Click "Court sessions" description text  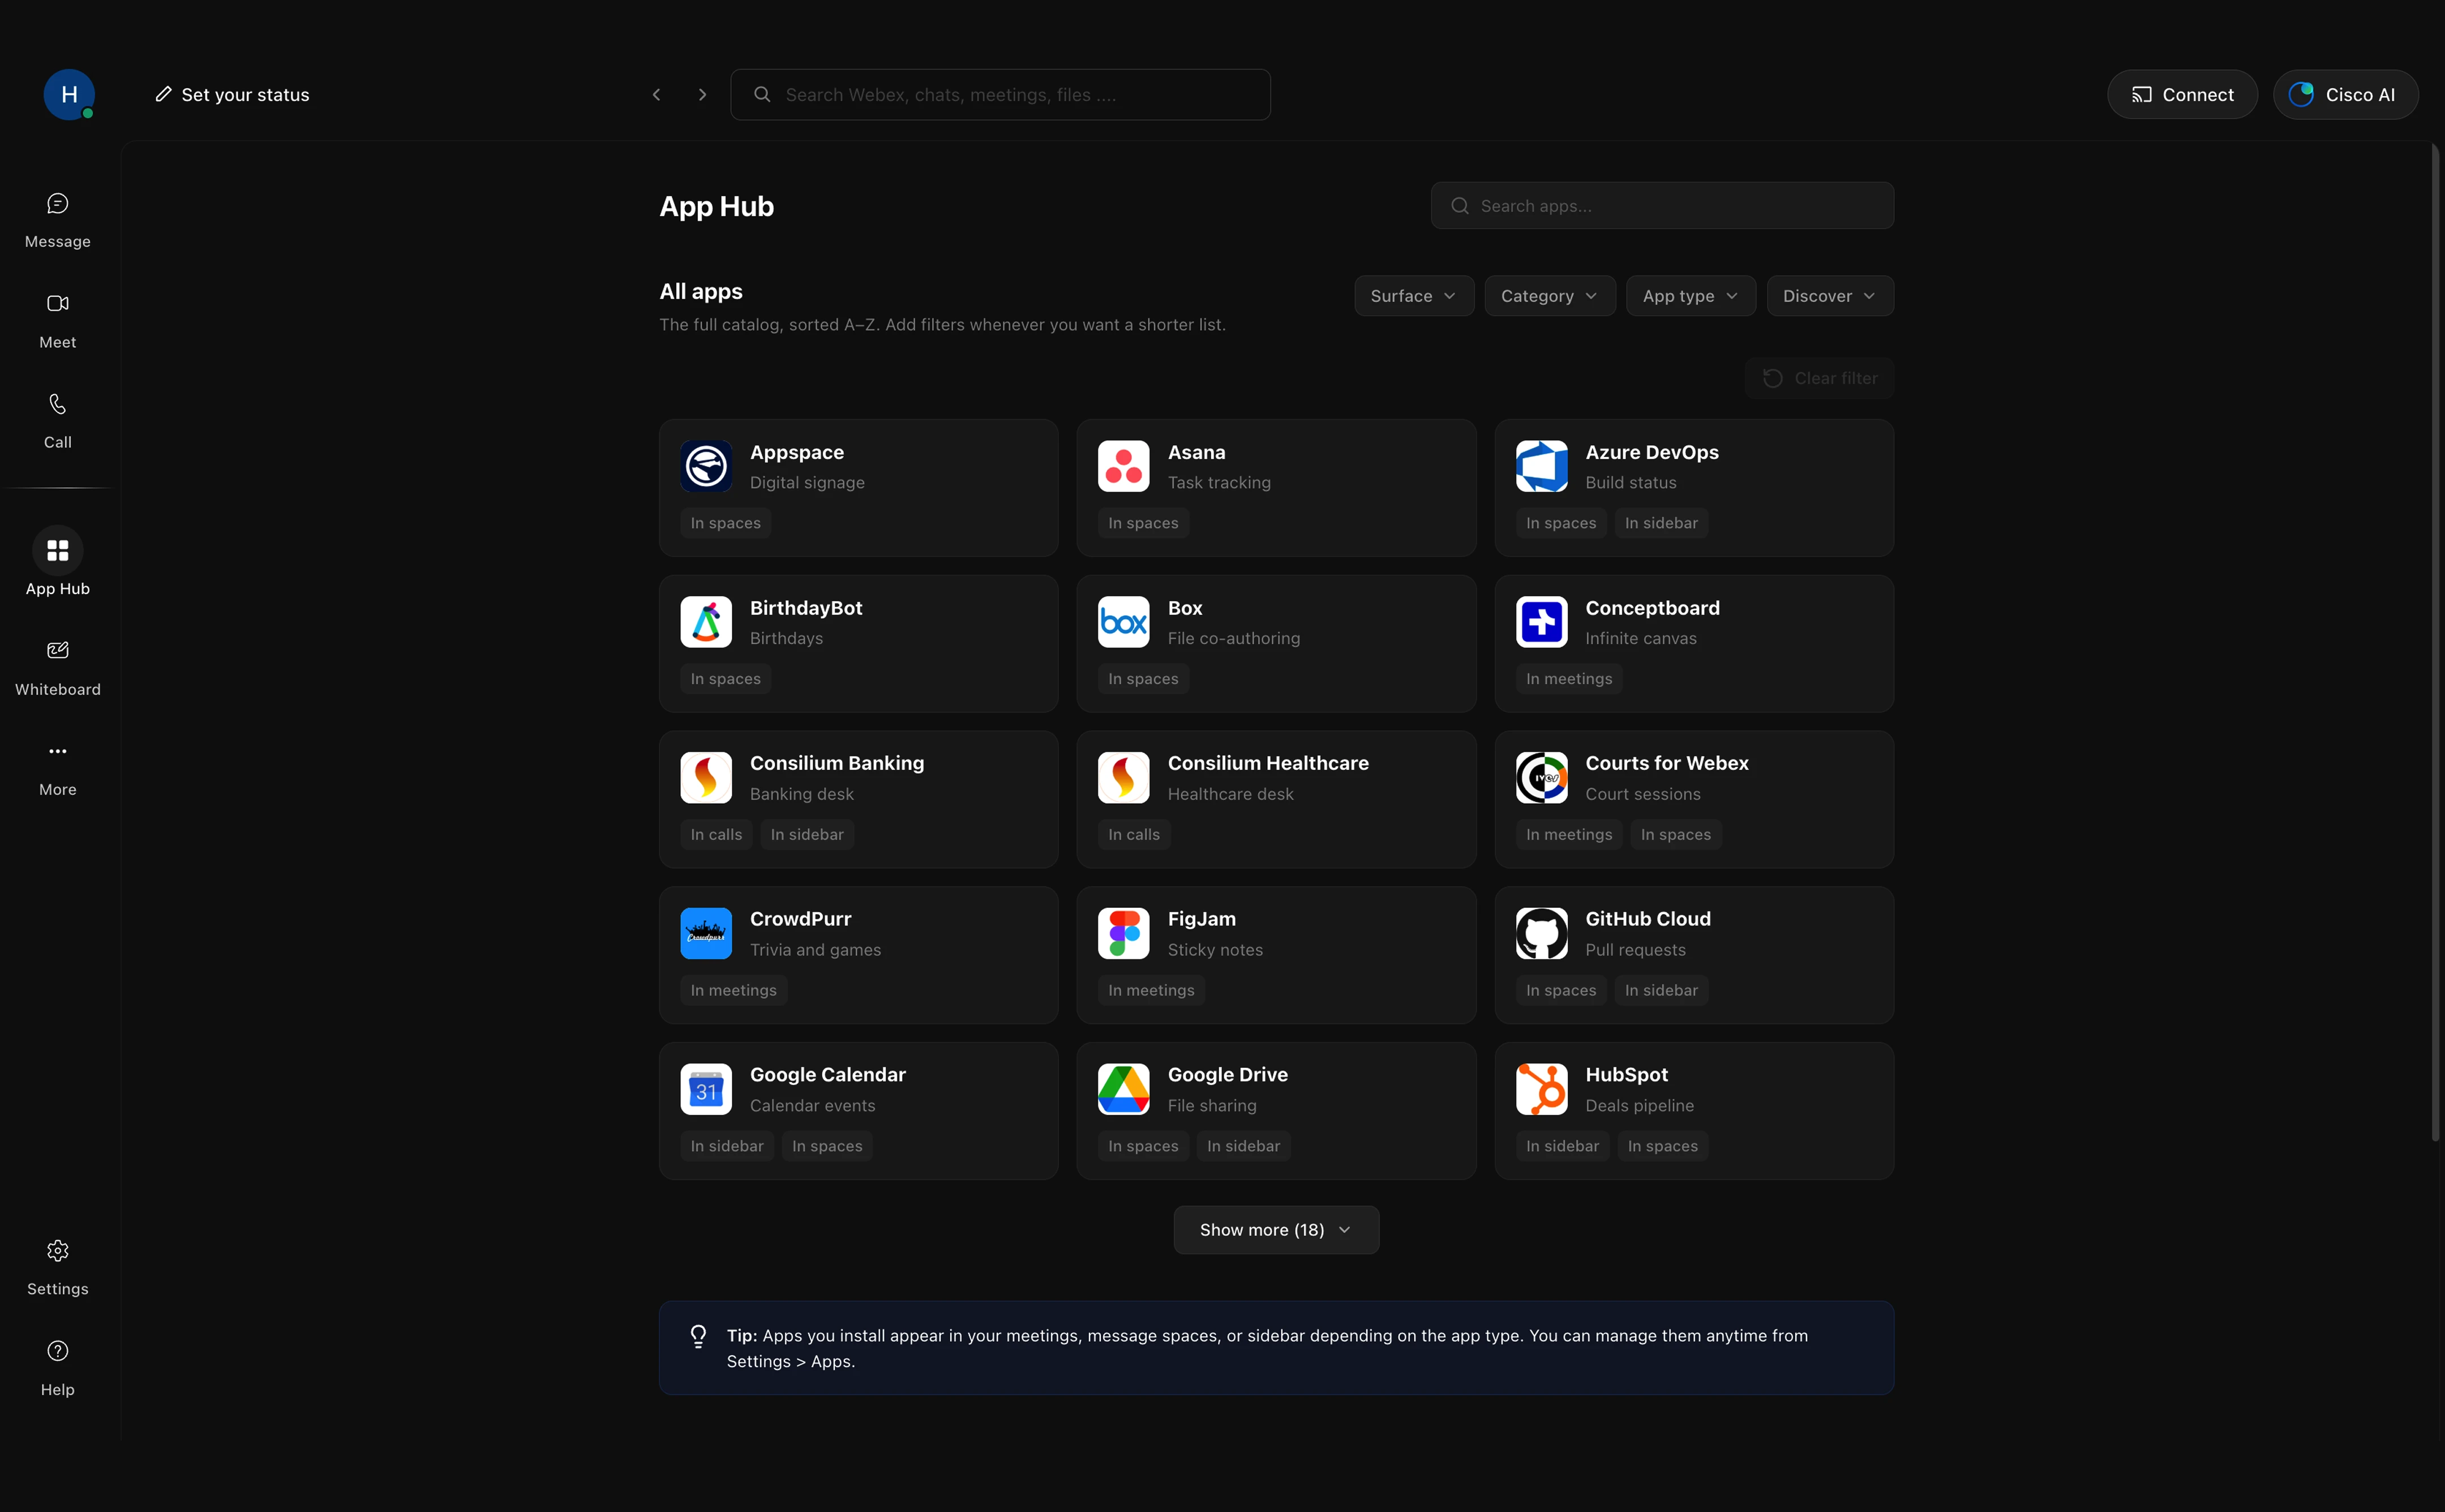pos(1642,794)
